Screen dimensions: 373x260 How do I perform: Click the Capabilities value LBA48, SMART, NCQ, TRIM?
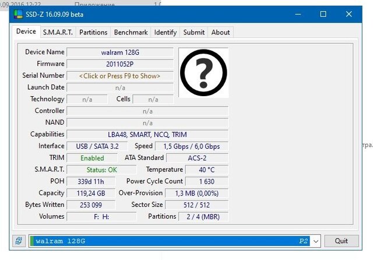tap(147, 135)
